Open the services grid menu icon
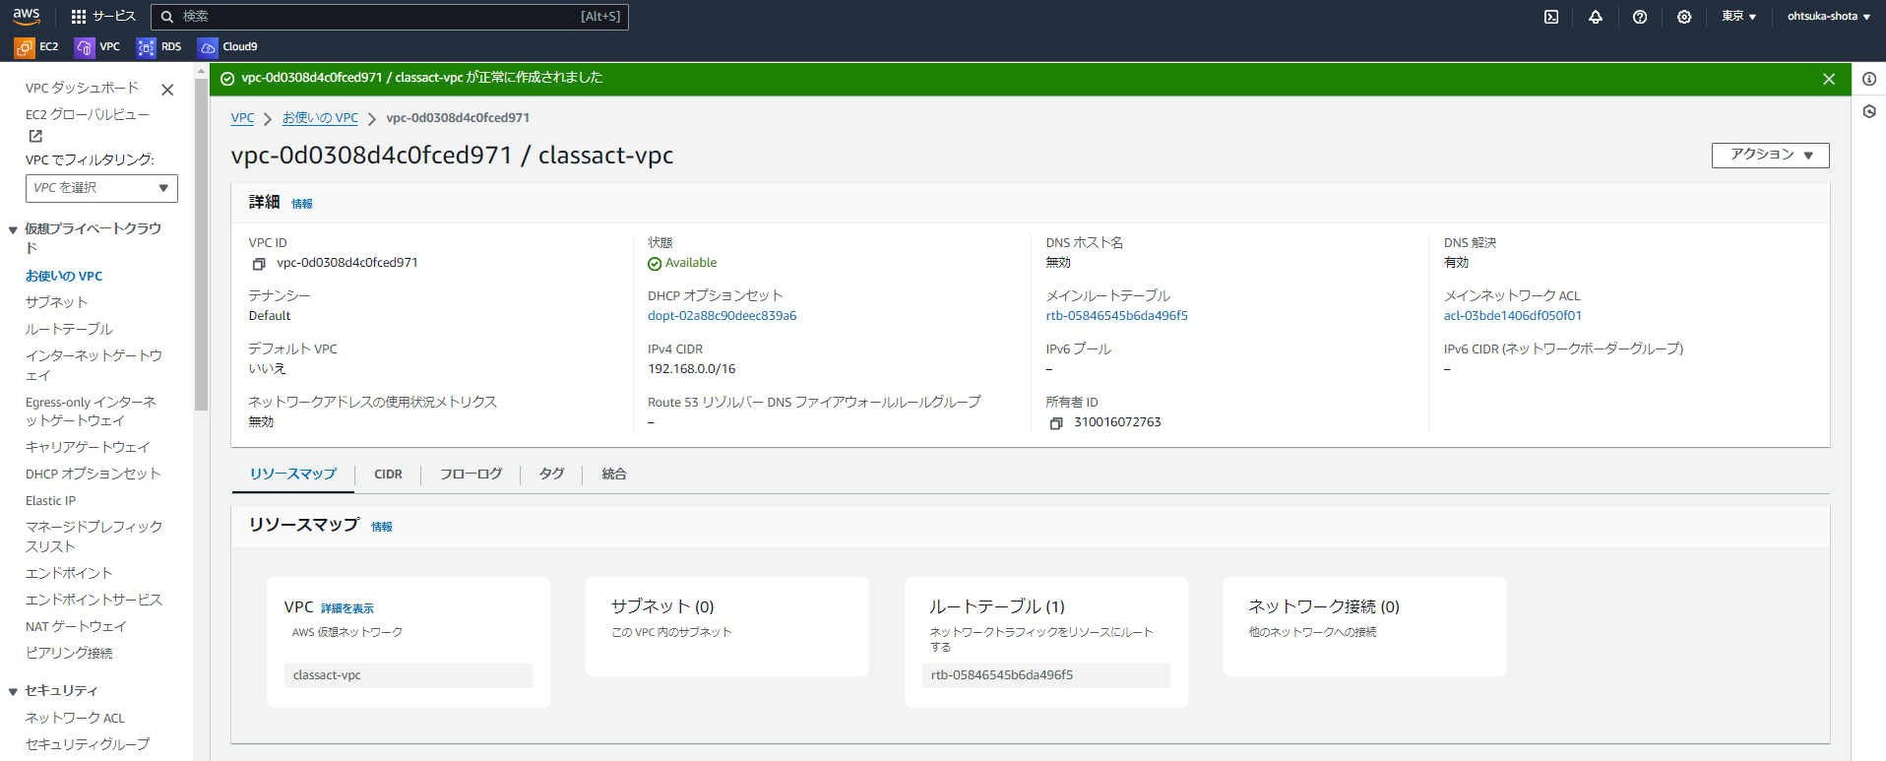 point(79,17)
